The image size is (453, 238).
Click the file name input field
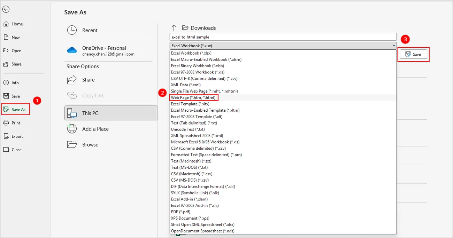pyautogui.click(x=283, y=37)
